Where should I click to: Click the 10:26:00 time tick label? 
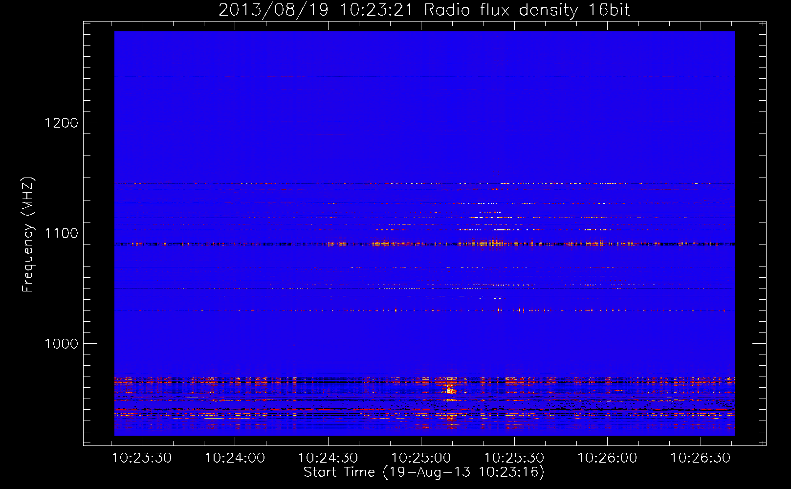point(607,458)
